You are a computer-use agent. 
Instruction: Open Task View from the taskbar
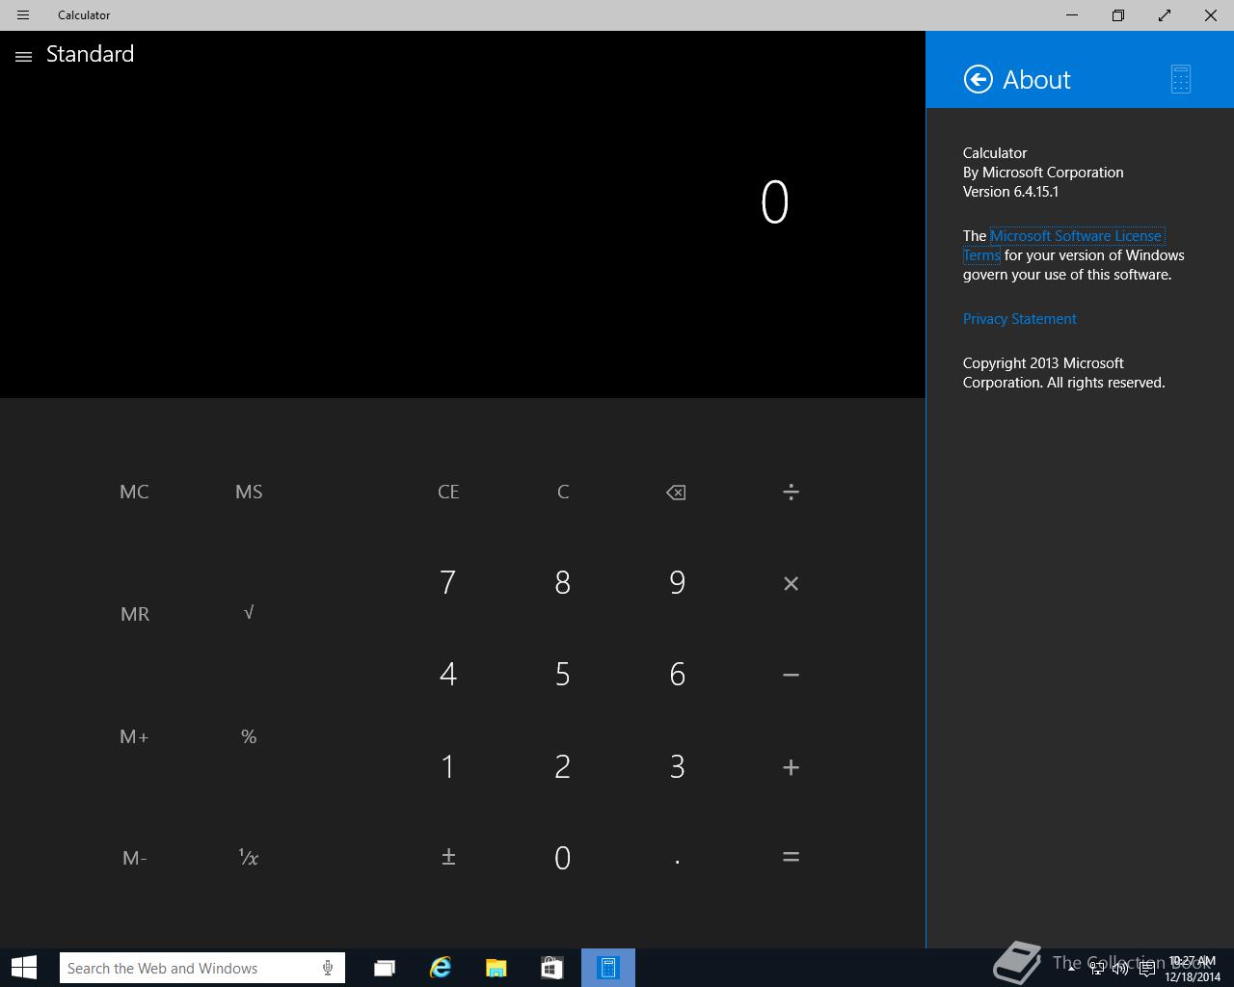click(385, 968)
